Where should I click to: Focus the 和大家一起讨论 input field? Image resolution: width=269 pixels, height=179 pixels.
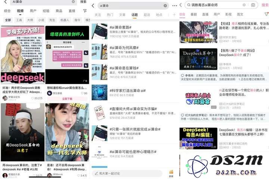pos(127,173)
